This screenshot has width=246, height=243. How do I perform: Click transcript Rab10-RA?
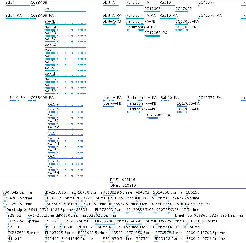[x=168, y=18]
